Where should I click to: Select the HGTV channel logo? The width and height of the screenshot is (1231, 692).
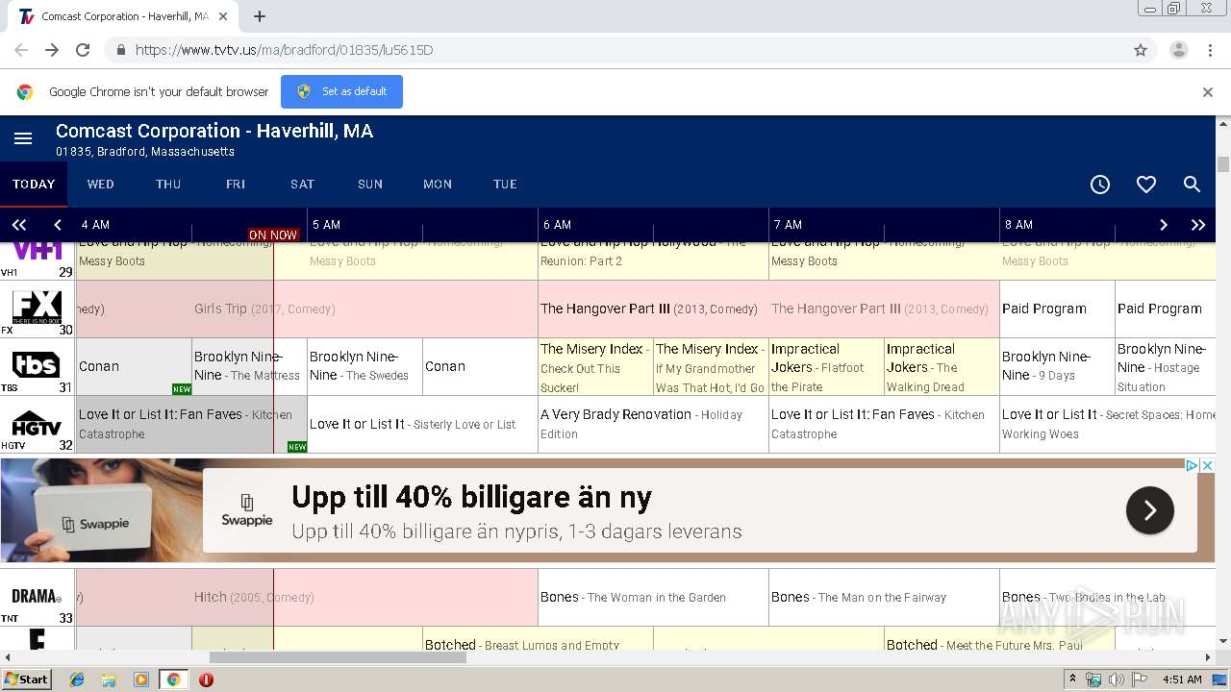tap(37, 423)
